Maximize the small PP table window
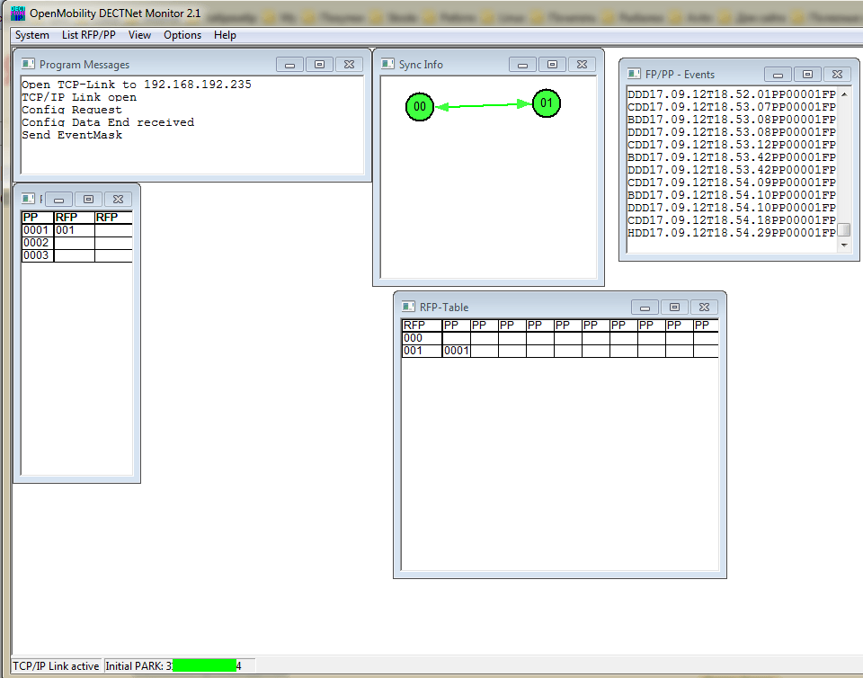 tap(88, 200)
